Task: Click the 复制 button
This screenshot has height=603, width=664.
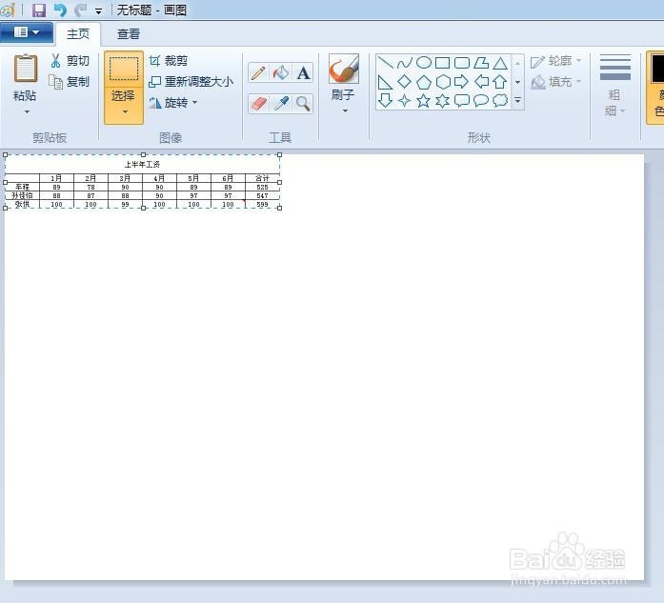Action: click(70, 81)
